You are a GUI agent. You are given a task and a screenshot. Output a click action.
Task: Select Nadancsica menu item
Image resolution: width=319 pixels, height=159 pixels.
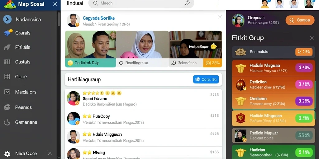[x=28, y=20]
